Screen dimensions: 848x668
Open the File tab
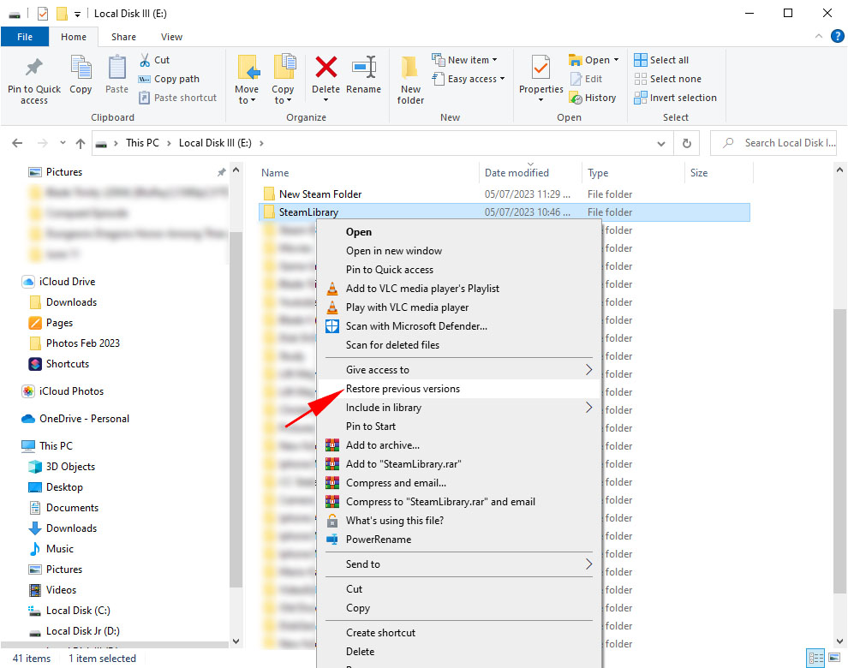(25, 37)
